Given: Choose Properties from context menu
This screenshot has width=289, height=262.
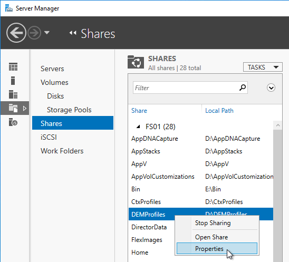Looking at the screenshot, I should [217, 248].
